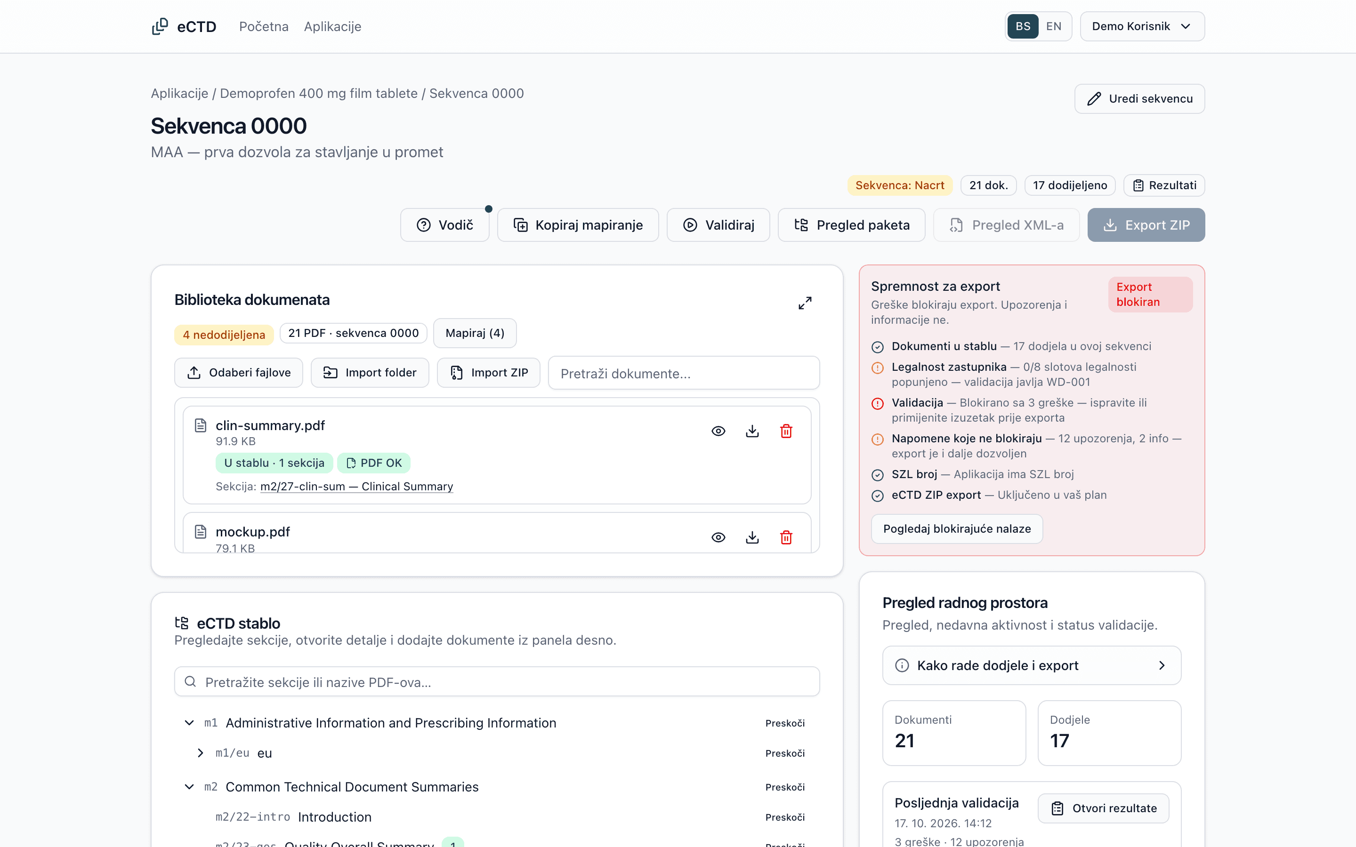The height and width of the screenshot is (847, 1356).
Task: Download mockup.pdf
Action: pos(752,537)
